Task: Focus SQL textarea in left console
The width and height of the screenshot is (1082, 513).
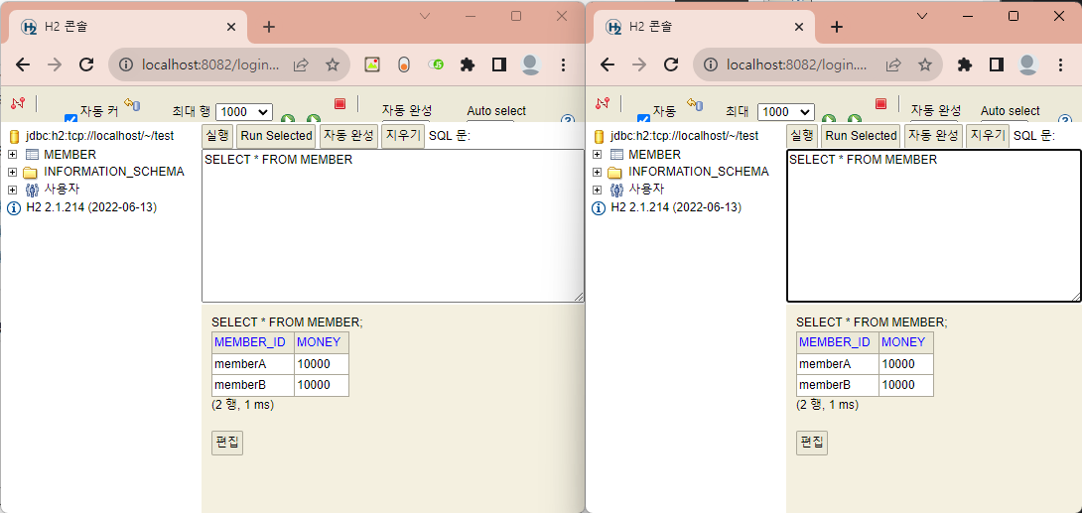Action: coord(393,226)
